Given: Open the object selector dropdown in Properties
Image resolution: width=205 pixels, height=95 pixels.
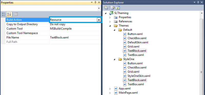Looking at the screenshot, I should coord(99,8).
